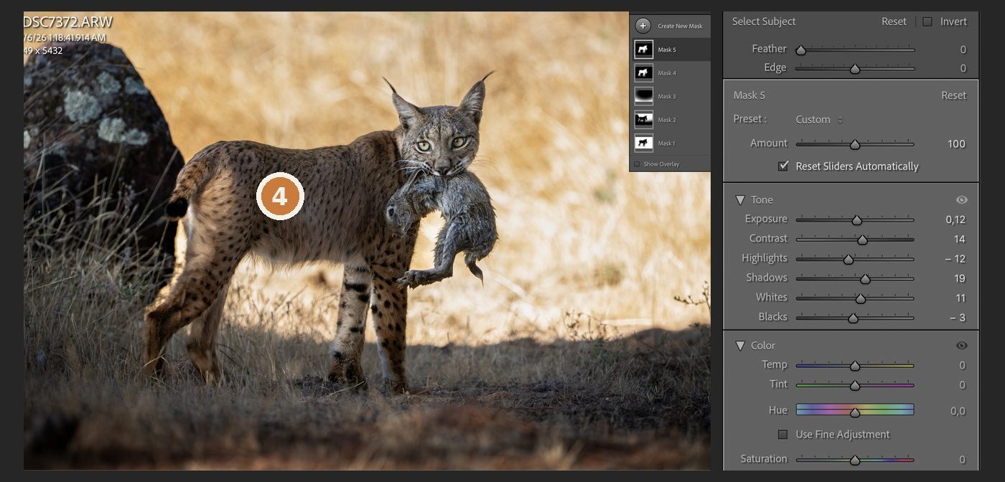This screenshot has width=1005, height=482.
Task: Adjust the Blacks slider handle
Action: point(853,318)
